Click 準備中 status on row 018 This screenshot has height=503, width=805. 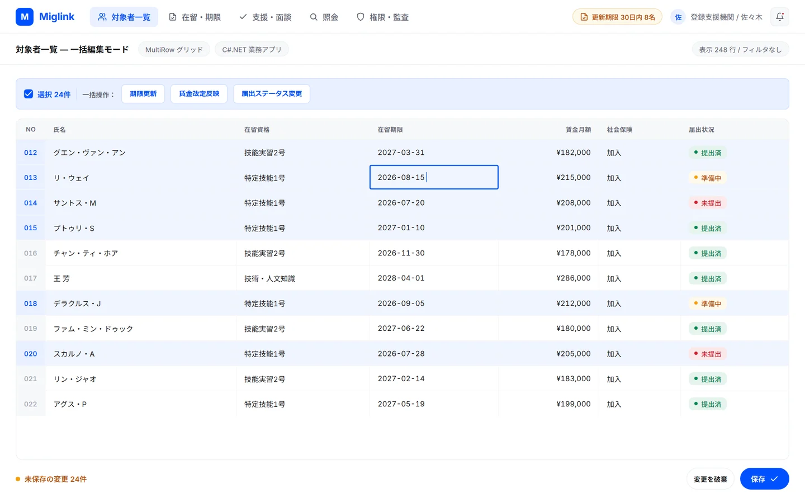707,303
